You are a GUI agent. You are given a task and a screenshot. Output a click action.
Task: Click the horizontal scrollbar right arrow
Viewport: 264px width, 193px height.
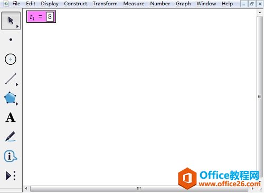coord(252,189)
